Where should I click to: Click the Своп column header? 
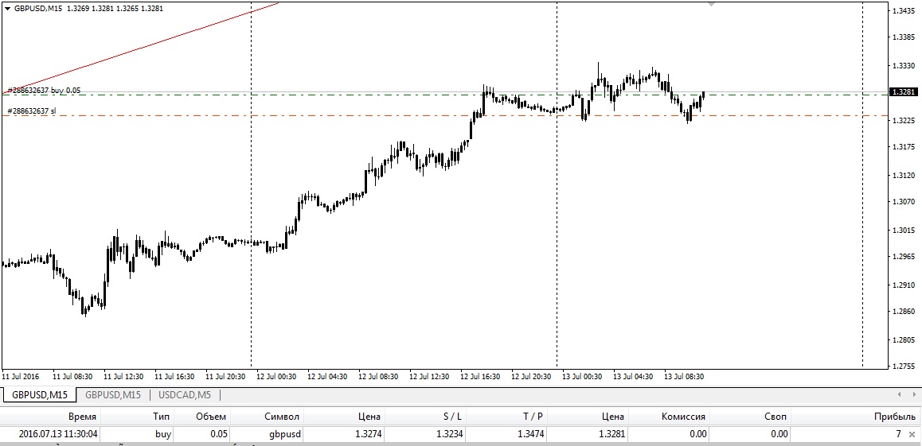coord(750,417)
